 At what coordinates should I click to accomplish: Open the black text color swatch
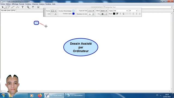point(114,14)
